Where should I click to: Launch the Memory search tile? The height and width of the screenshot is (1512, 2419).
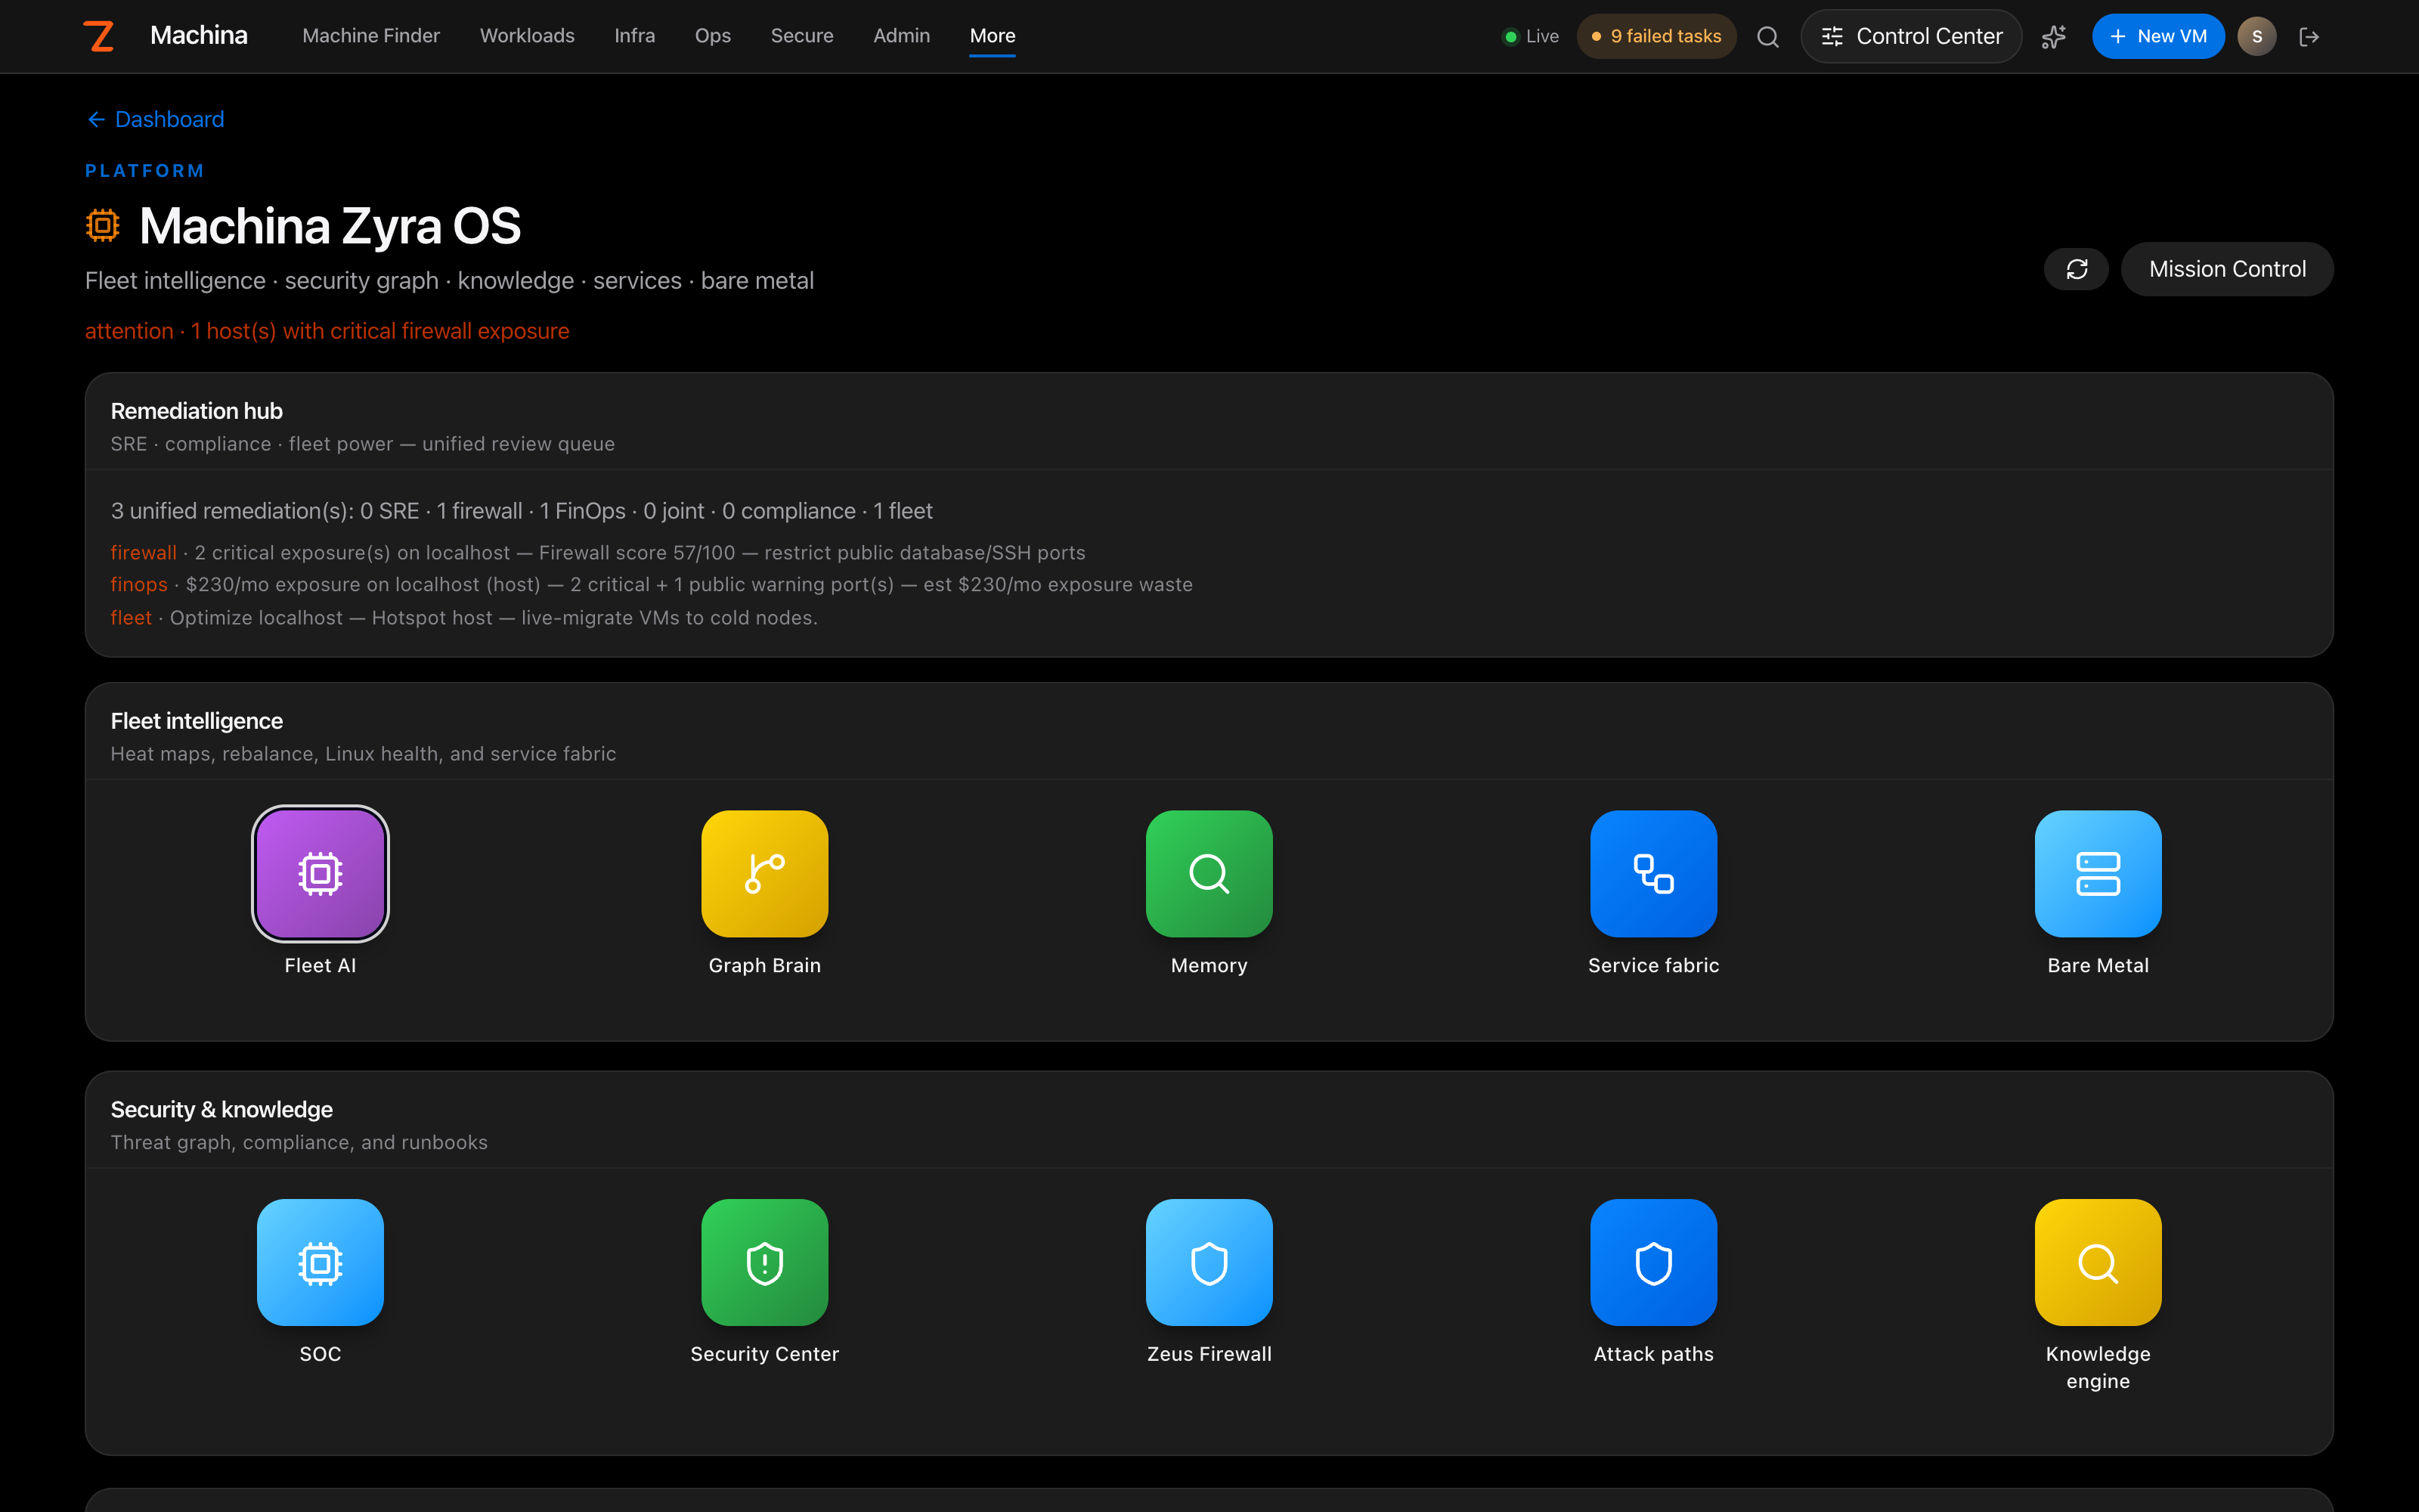pyautogui.click(x=1209, y=874)
